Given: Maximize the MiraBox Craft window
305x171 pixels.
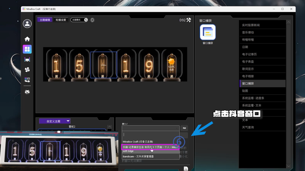Looking at the screenshot, I should pos(283,9).
